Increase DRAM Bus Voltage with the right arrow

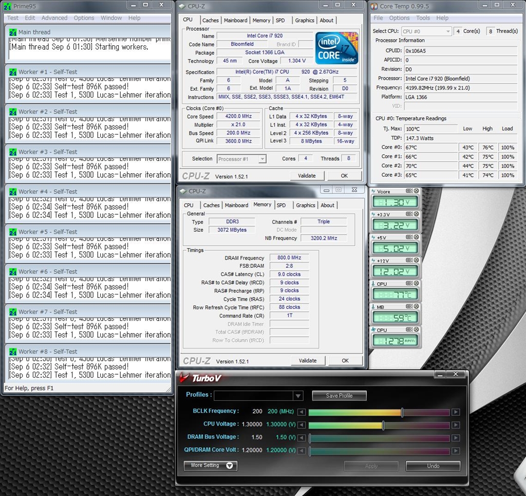tap(456, 437)
